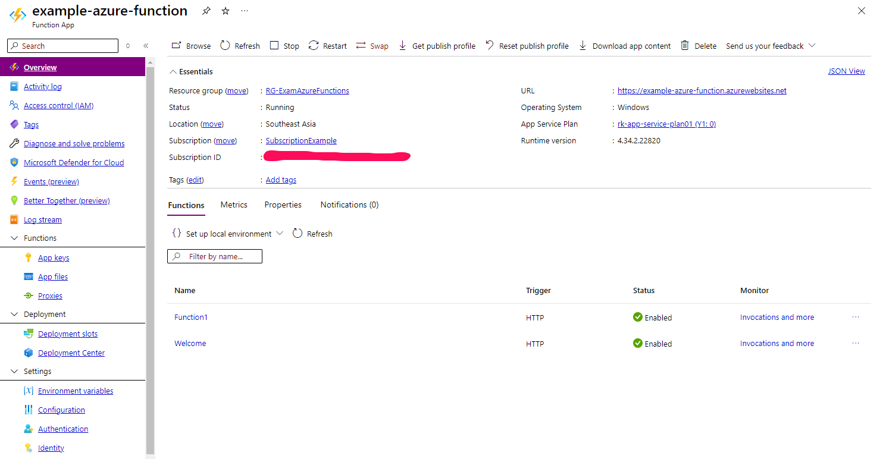This screenshot has width=883, height=459.
Task: Stop the function app
Action: (x=284, y=46)
